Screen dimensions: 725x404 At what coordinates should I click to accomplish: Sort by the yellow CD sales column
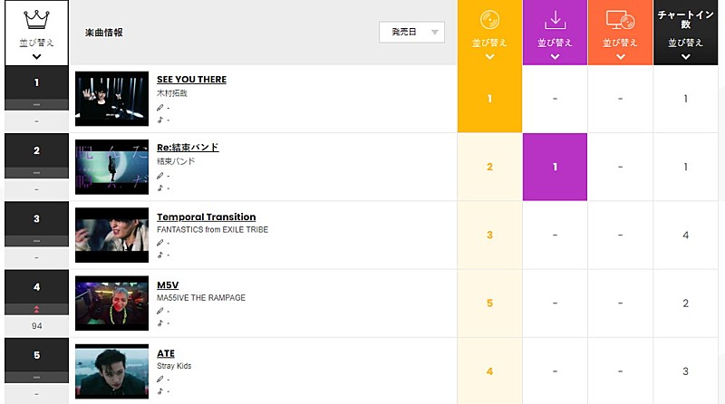tap(489, 49)
